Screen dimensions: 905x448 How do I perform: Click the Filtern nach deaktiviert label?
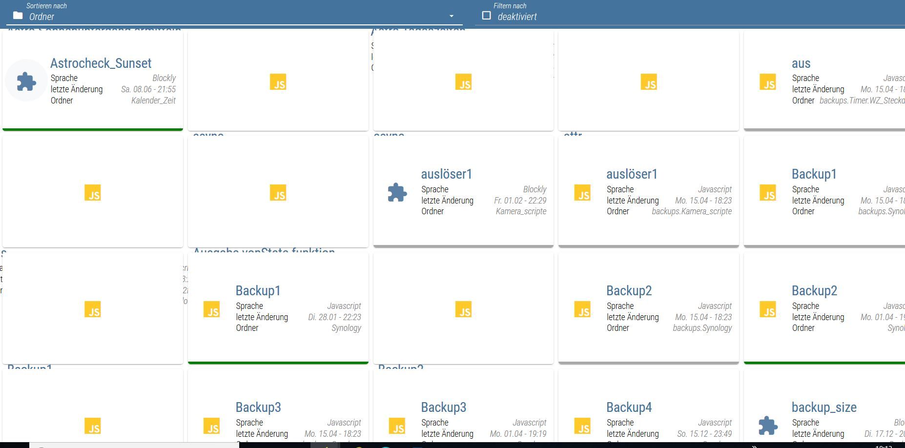coord(517,17)
